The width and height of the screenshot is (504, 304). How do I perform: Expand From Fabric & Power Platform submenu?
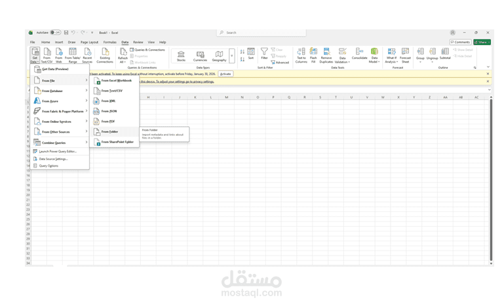(60, 111)
